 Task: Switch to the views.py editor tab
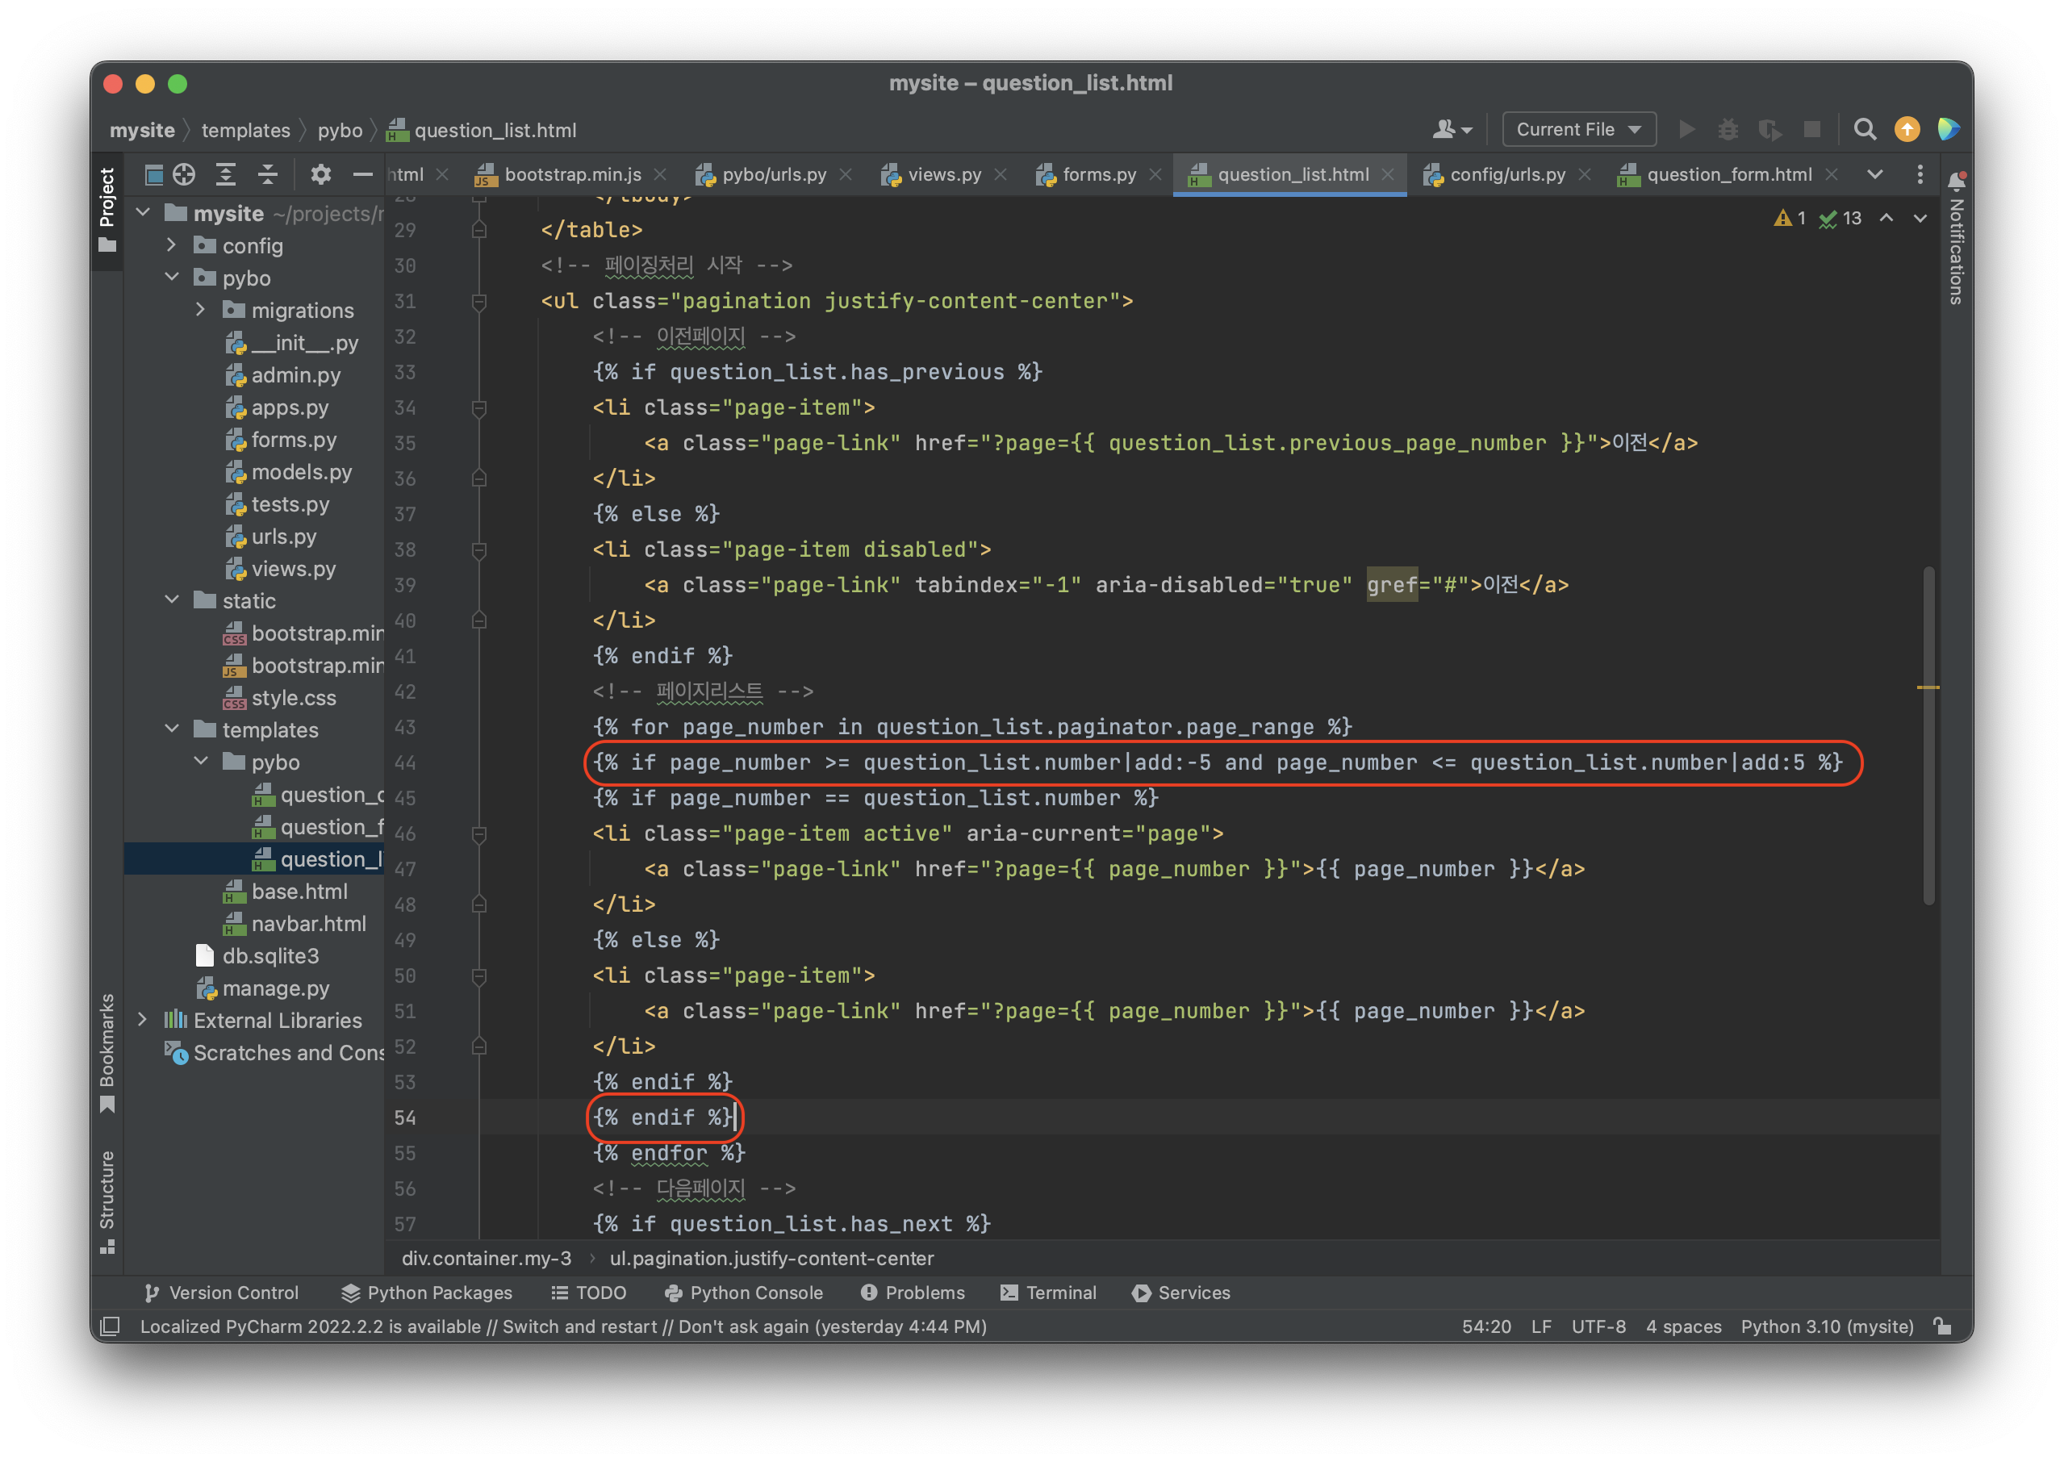pos(943,174)
